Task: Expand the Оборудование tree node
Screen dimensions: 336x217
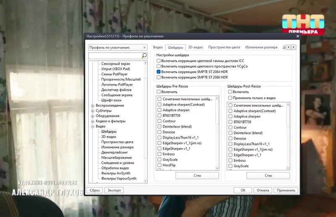Action: click(92, 116)
